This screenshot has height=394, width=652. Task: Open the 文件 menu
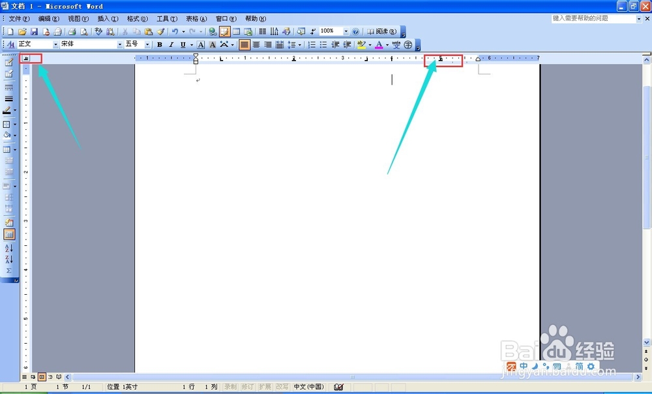(19, 19)
